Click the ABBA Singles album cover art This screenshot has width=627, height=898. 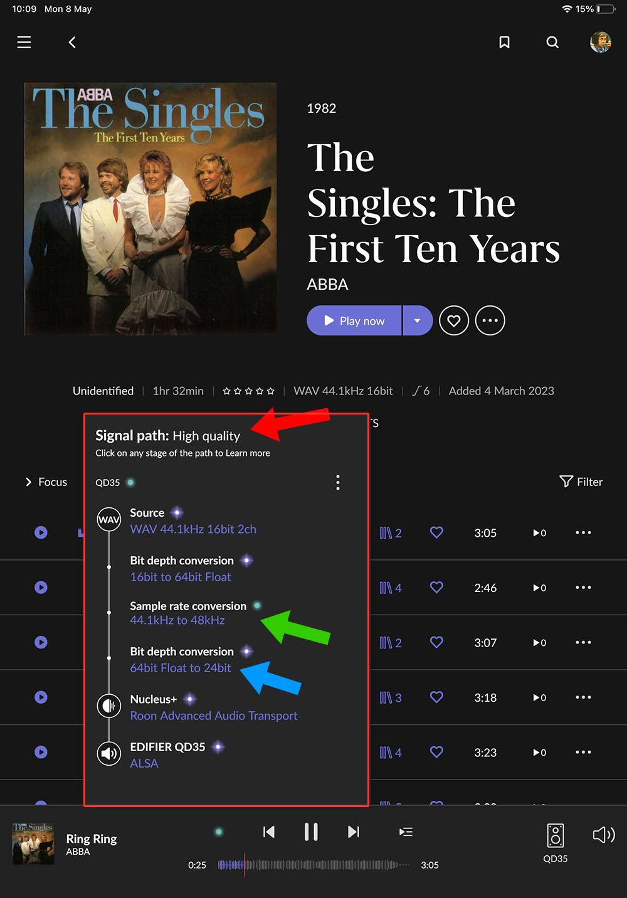[x=150, y=209]
